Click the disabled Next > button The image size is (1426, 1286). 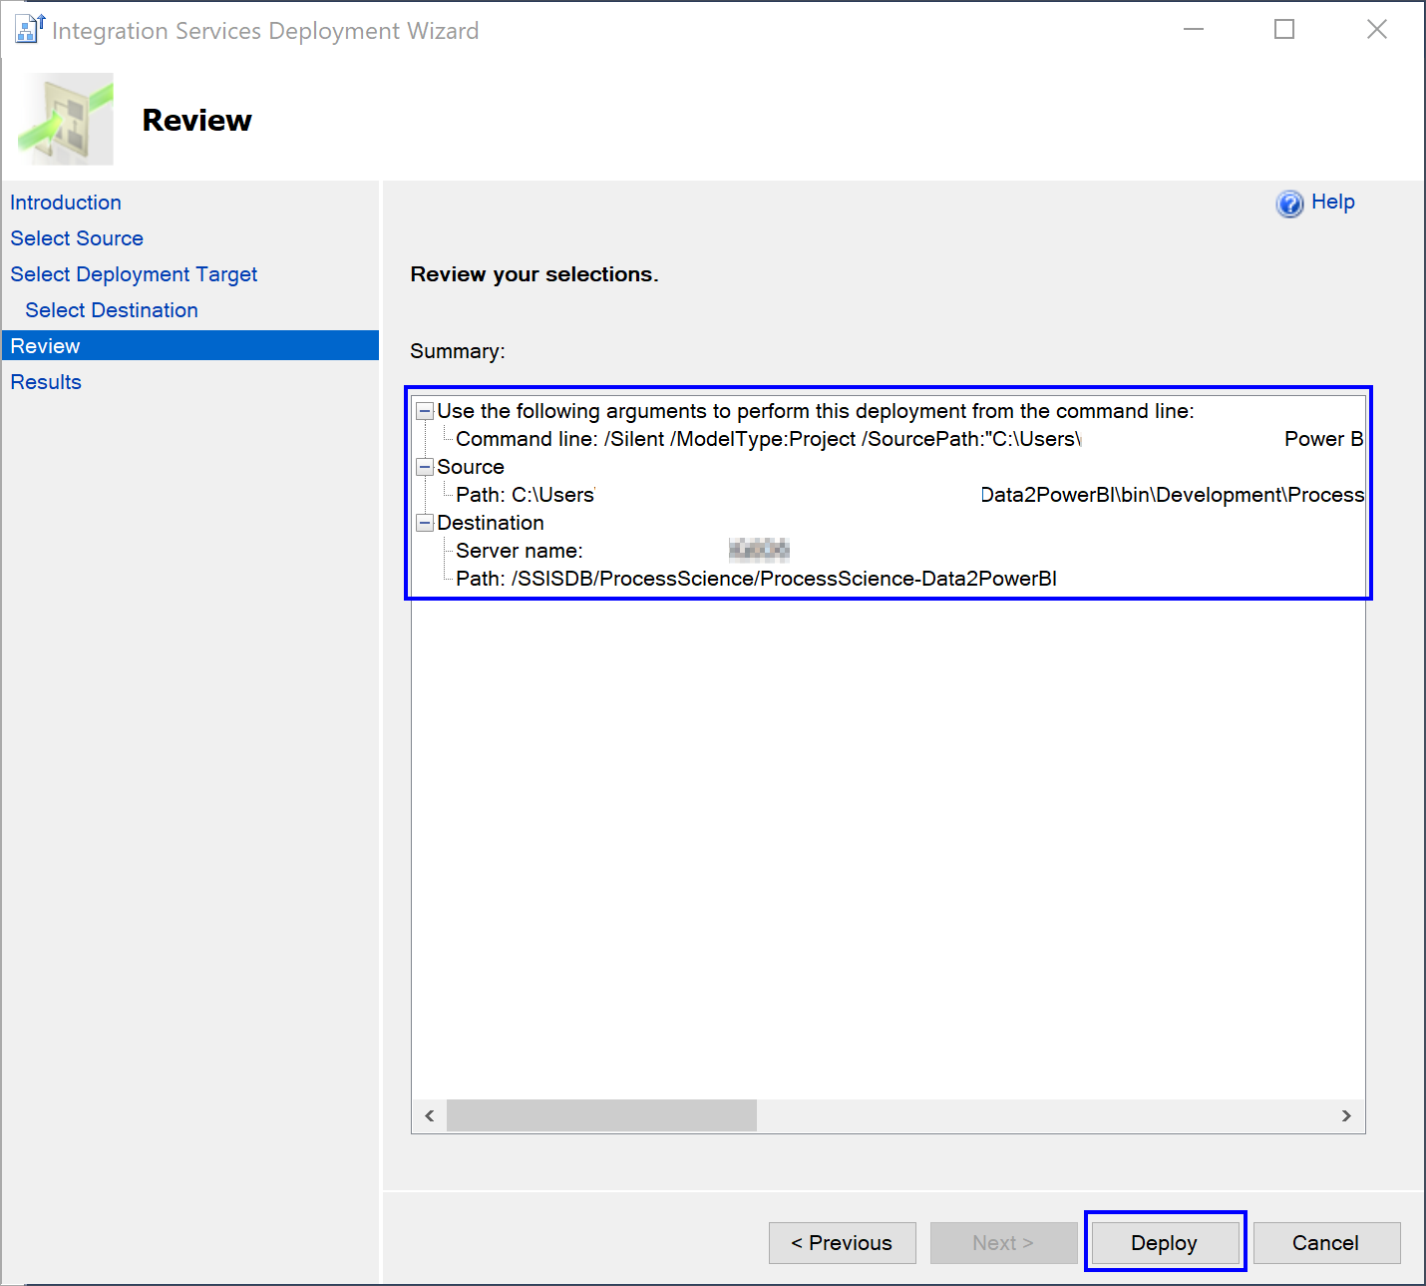[x=1003, y=1243]
